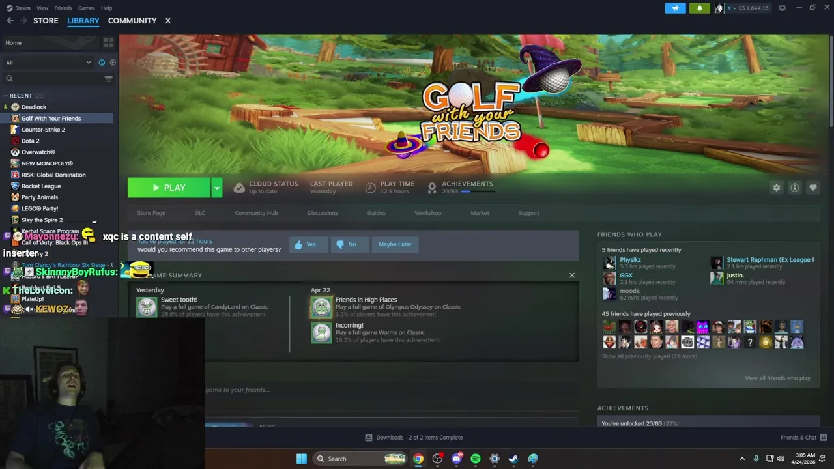Click the green PLAY button
This screenshot has height=469, width=834.
[169, 188]
